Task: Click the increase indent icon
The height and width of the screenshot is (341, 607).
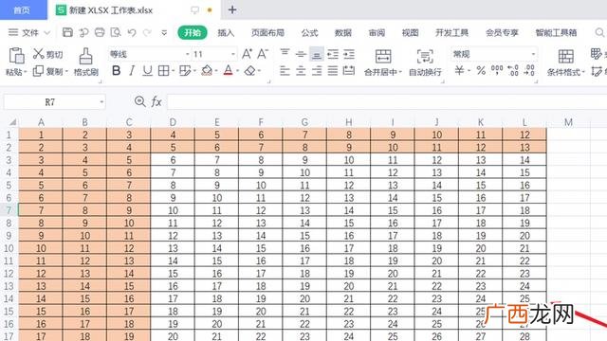Action: tap(349, 54)
